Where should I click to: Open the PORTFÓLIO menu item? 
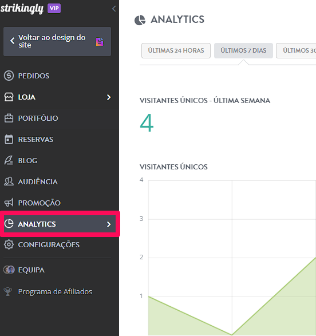(x=58, y=118)
